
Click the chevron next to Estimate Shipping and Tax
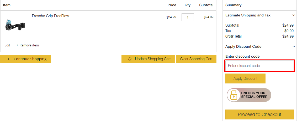(294, 15)
